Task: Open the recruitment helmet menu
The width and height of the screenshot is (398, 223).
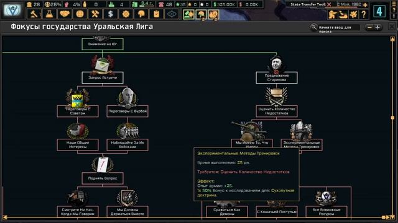Action: coord(141,14)
